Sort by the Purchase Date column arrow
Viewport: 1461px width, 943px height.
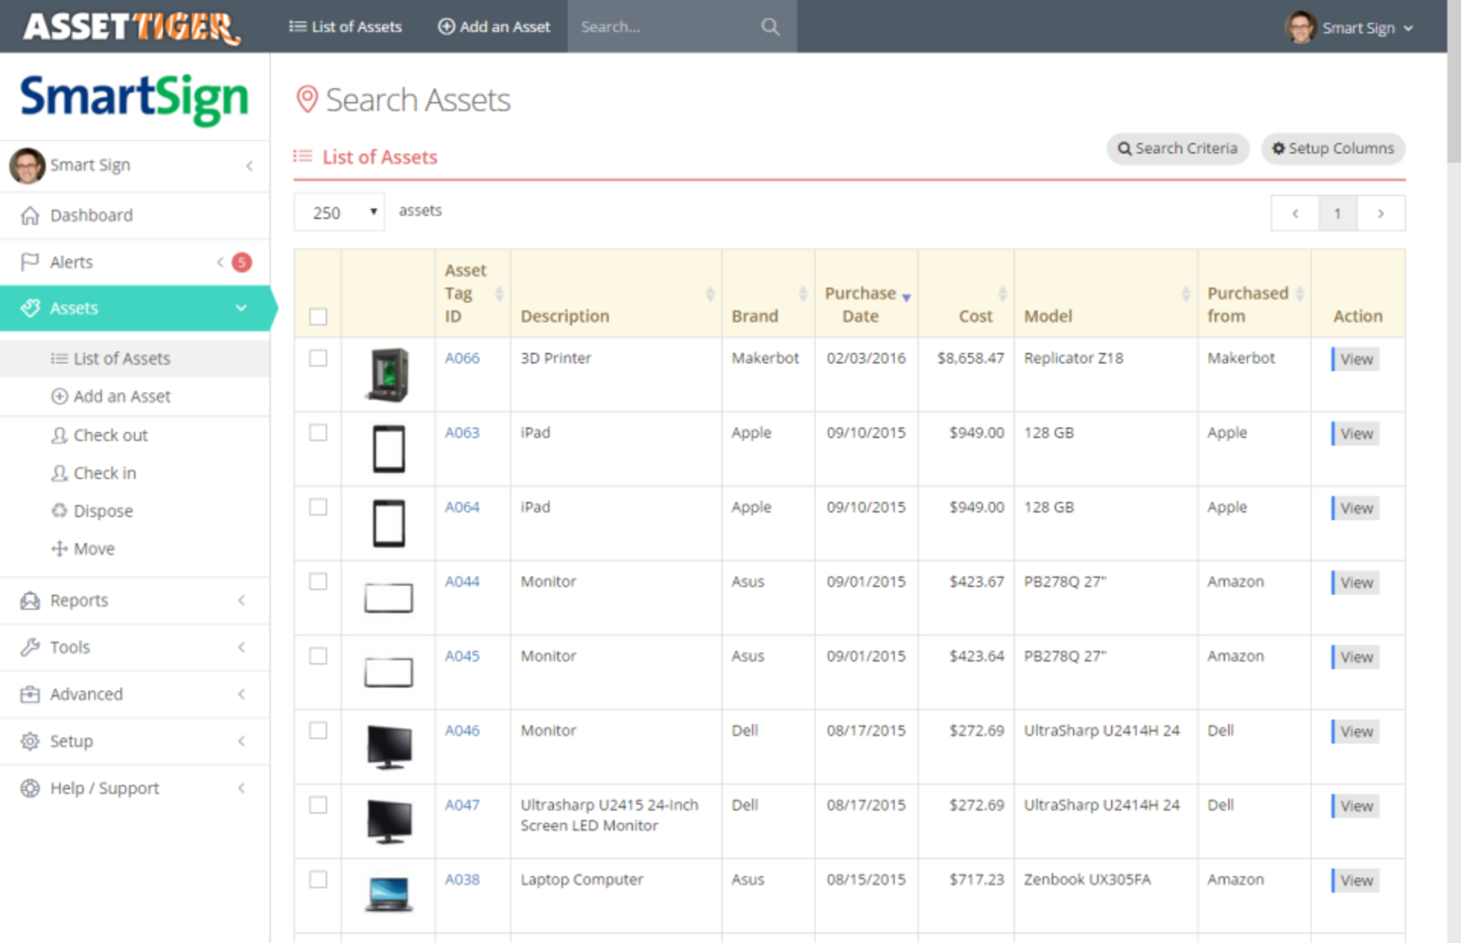pos(906,299)
